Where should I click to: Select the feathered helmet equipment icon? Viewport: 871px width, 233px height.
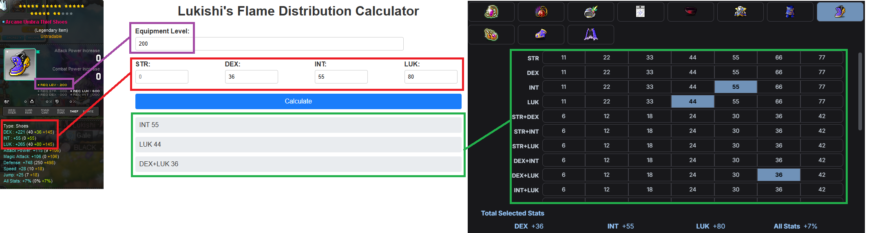tap(590, 12)
